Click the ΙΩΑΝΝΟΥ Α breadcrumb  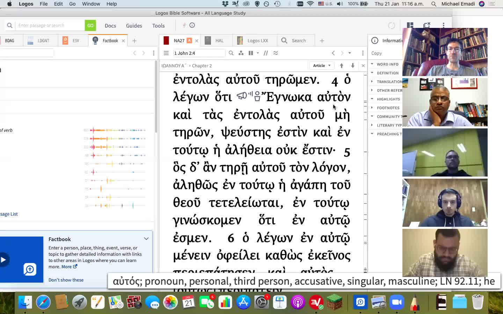(x=174, y=66)
